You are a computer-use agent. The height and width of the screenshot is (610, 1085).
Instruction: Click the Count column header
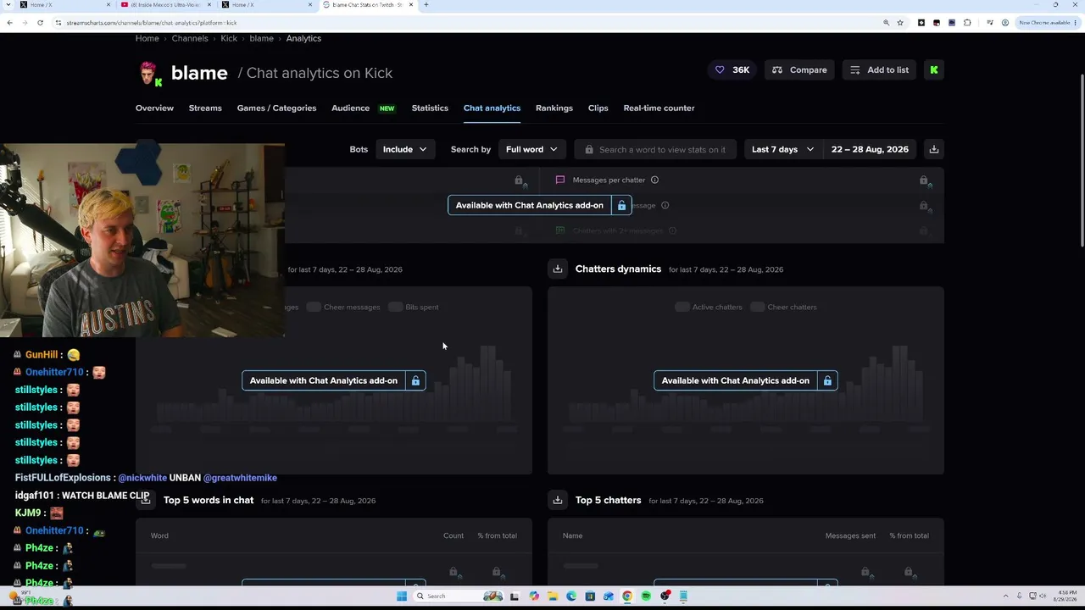pyautogui.click(x=453, y=535)
